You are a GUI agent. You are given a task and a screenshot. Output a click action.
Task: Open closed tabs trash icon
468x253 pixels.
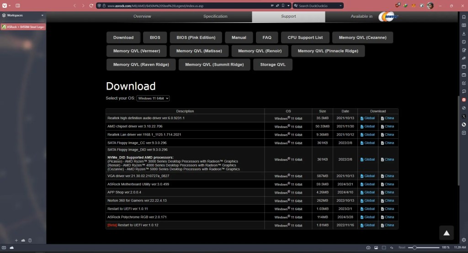point(30,241)
